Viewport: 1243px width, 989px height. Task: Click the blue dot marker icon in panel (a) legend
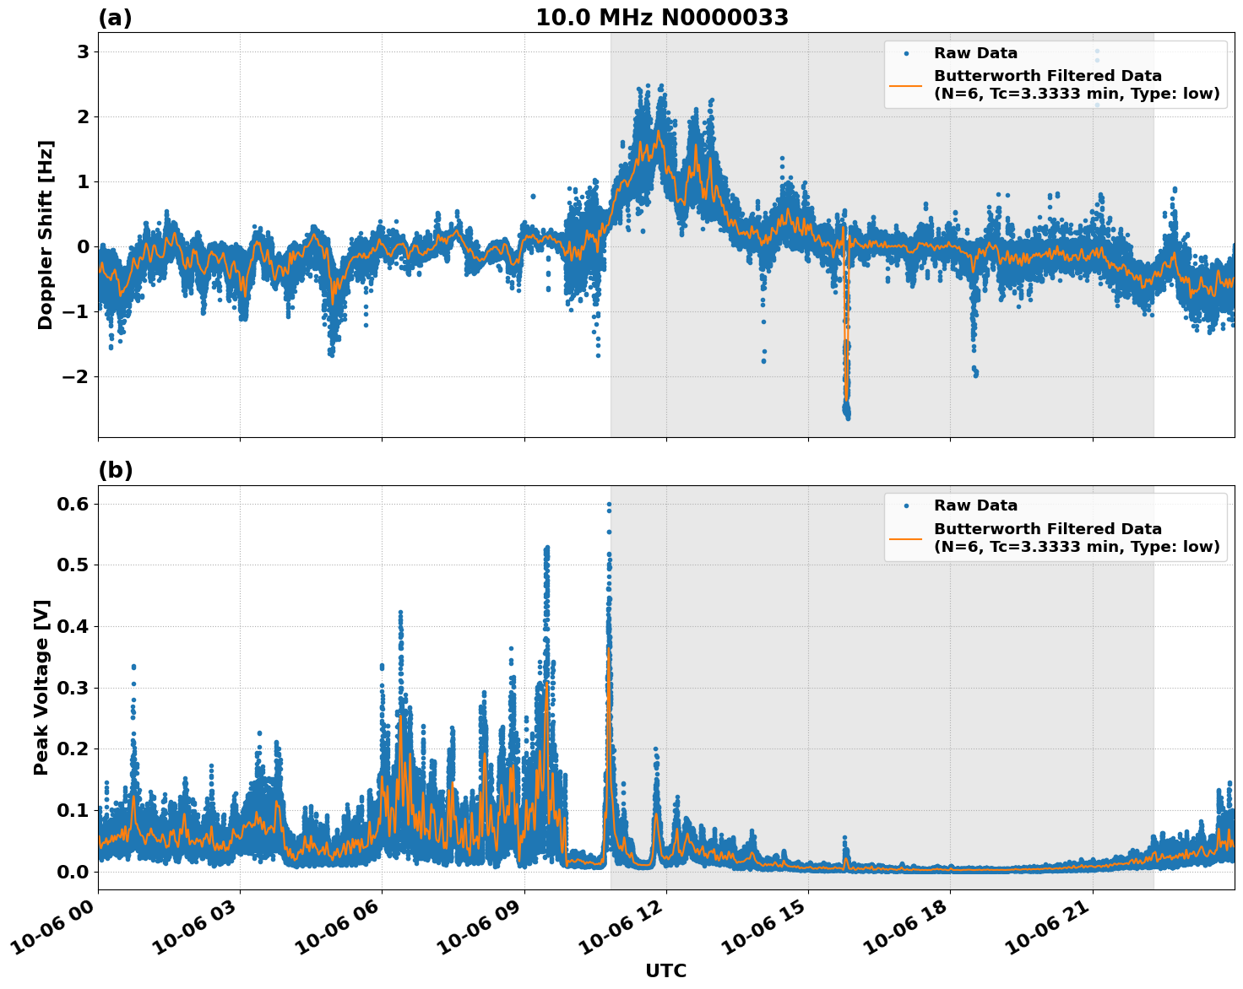click(x=908, y=52)
